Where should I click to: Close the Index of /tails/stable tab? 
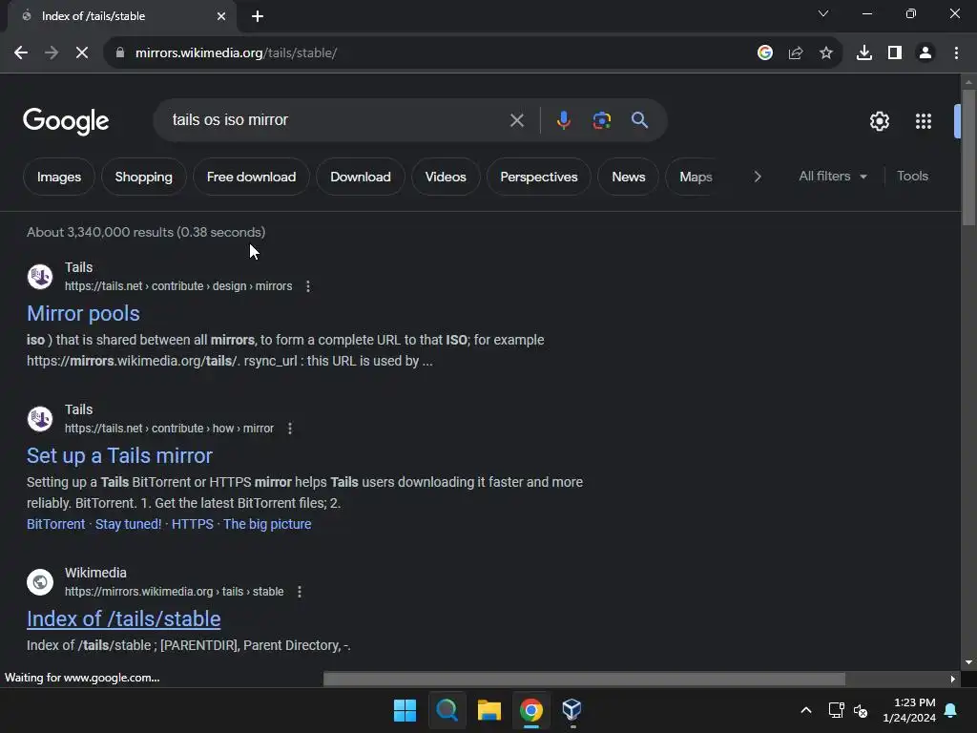click(221, 16)
